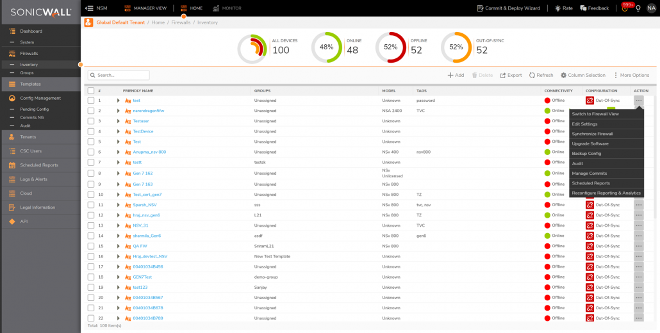Focus the Search input field
The width and height of the screenshot is (660, 333).
pyautogui.click(x=119, y=76)
